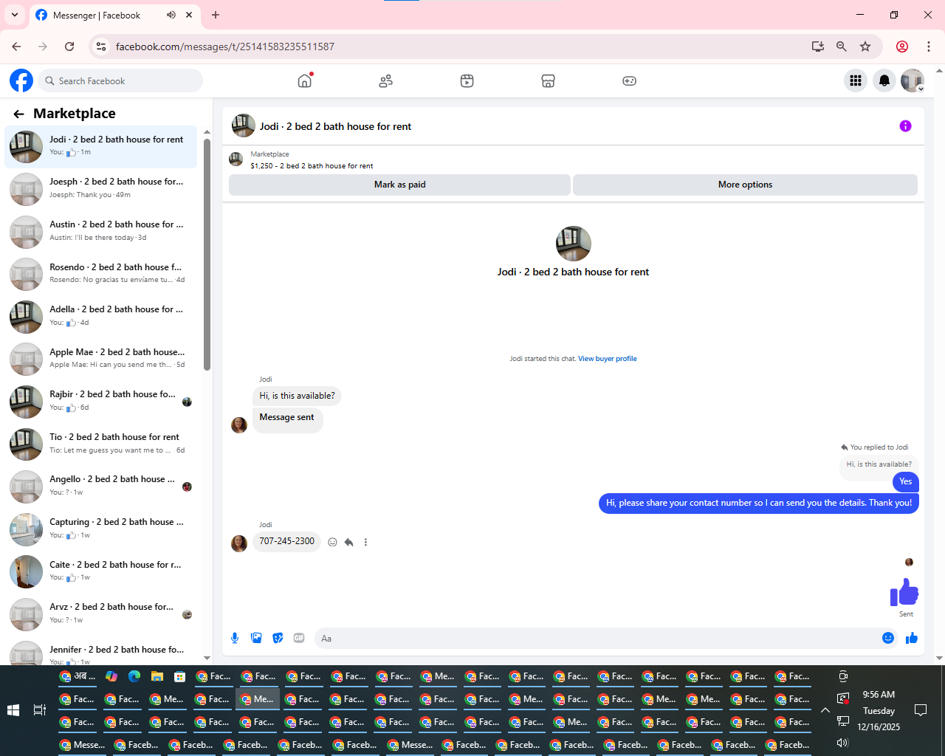Open Windows Task View
This screenshot has height=756, width=945.
coord(40,710)
